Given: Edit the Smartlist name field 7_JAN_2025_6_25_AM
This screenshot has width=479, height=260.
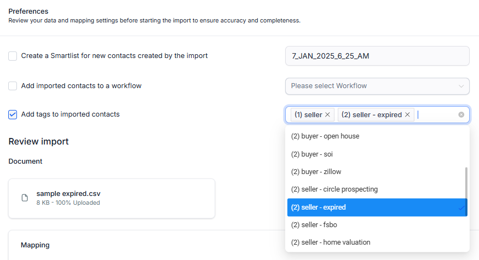Looking at the screenshot, I should coord(377,56).
